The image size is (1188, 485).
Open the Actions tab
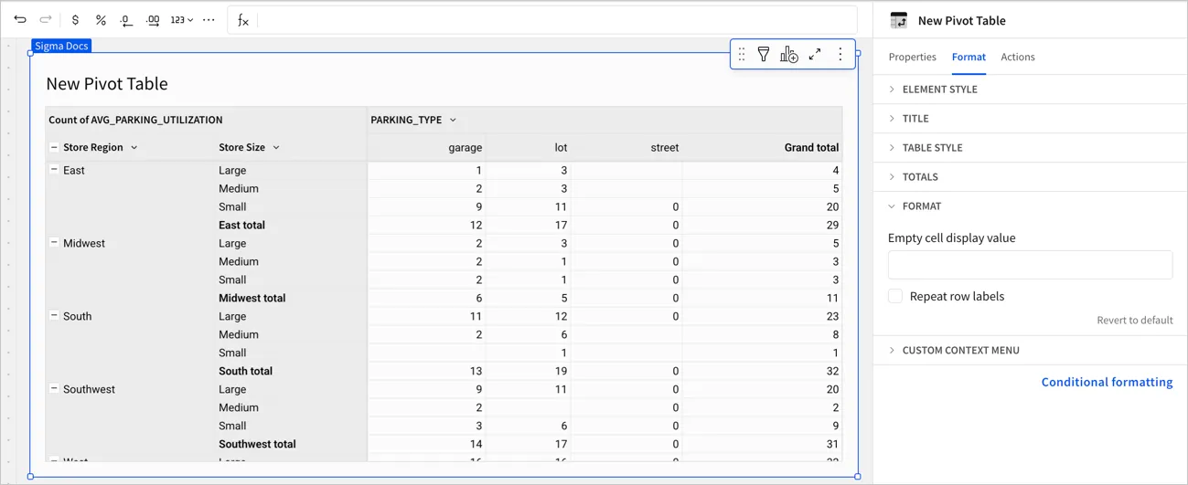click(x=1018, y=57)
